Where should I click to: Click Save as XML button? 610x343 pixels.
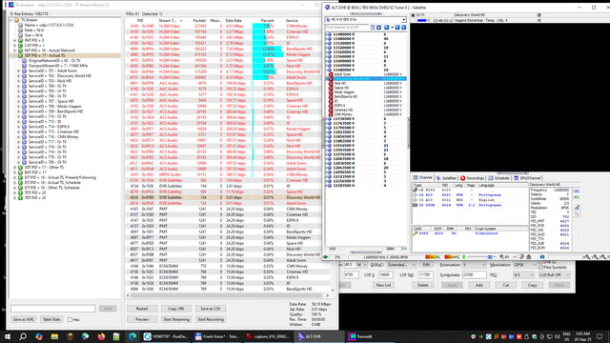[x=23, y=319]
